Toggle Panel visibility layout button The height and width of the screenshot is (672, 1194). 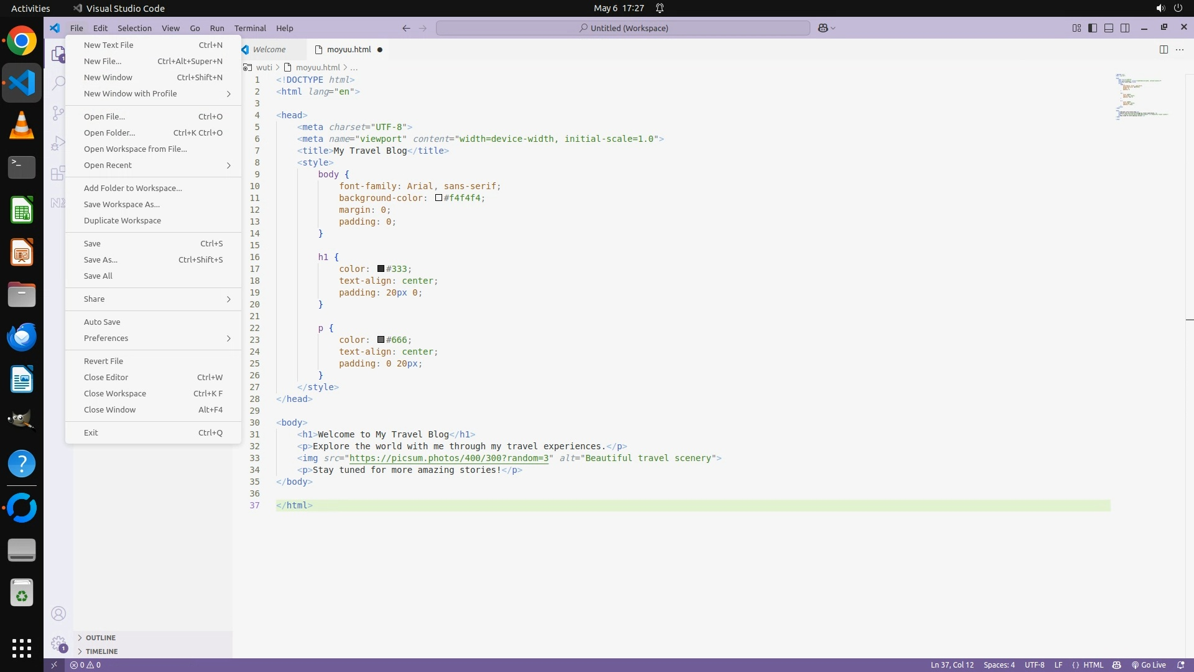click(1109, 28)
